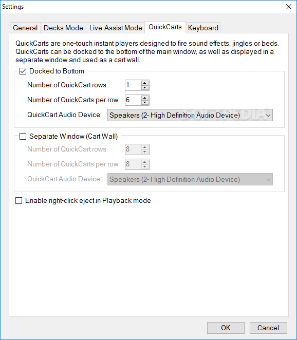Viewport: 297px width, 340px height.
Task: Decrease Cart Wall carts per row down arrow
Action: (145, 167)
